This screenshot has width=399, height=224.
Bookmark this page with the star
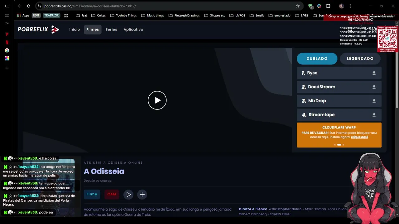click(x=298, y=6)
